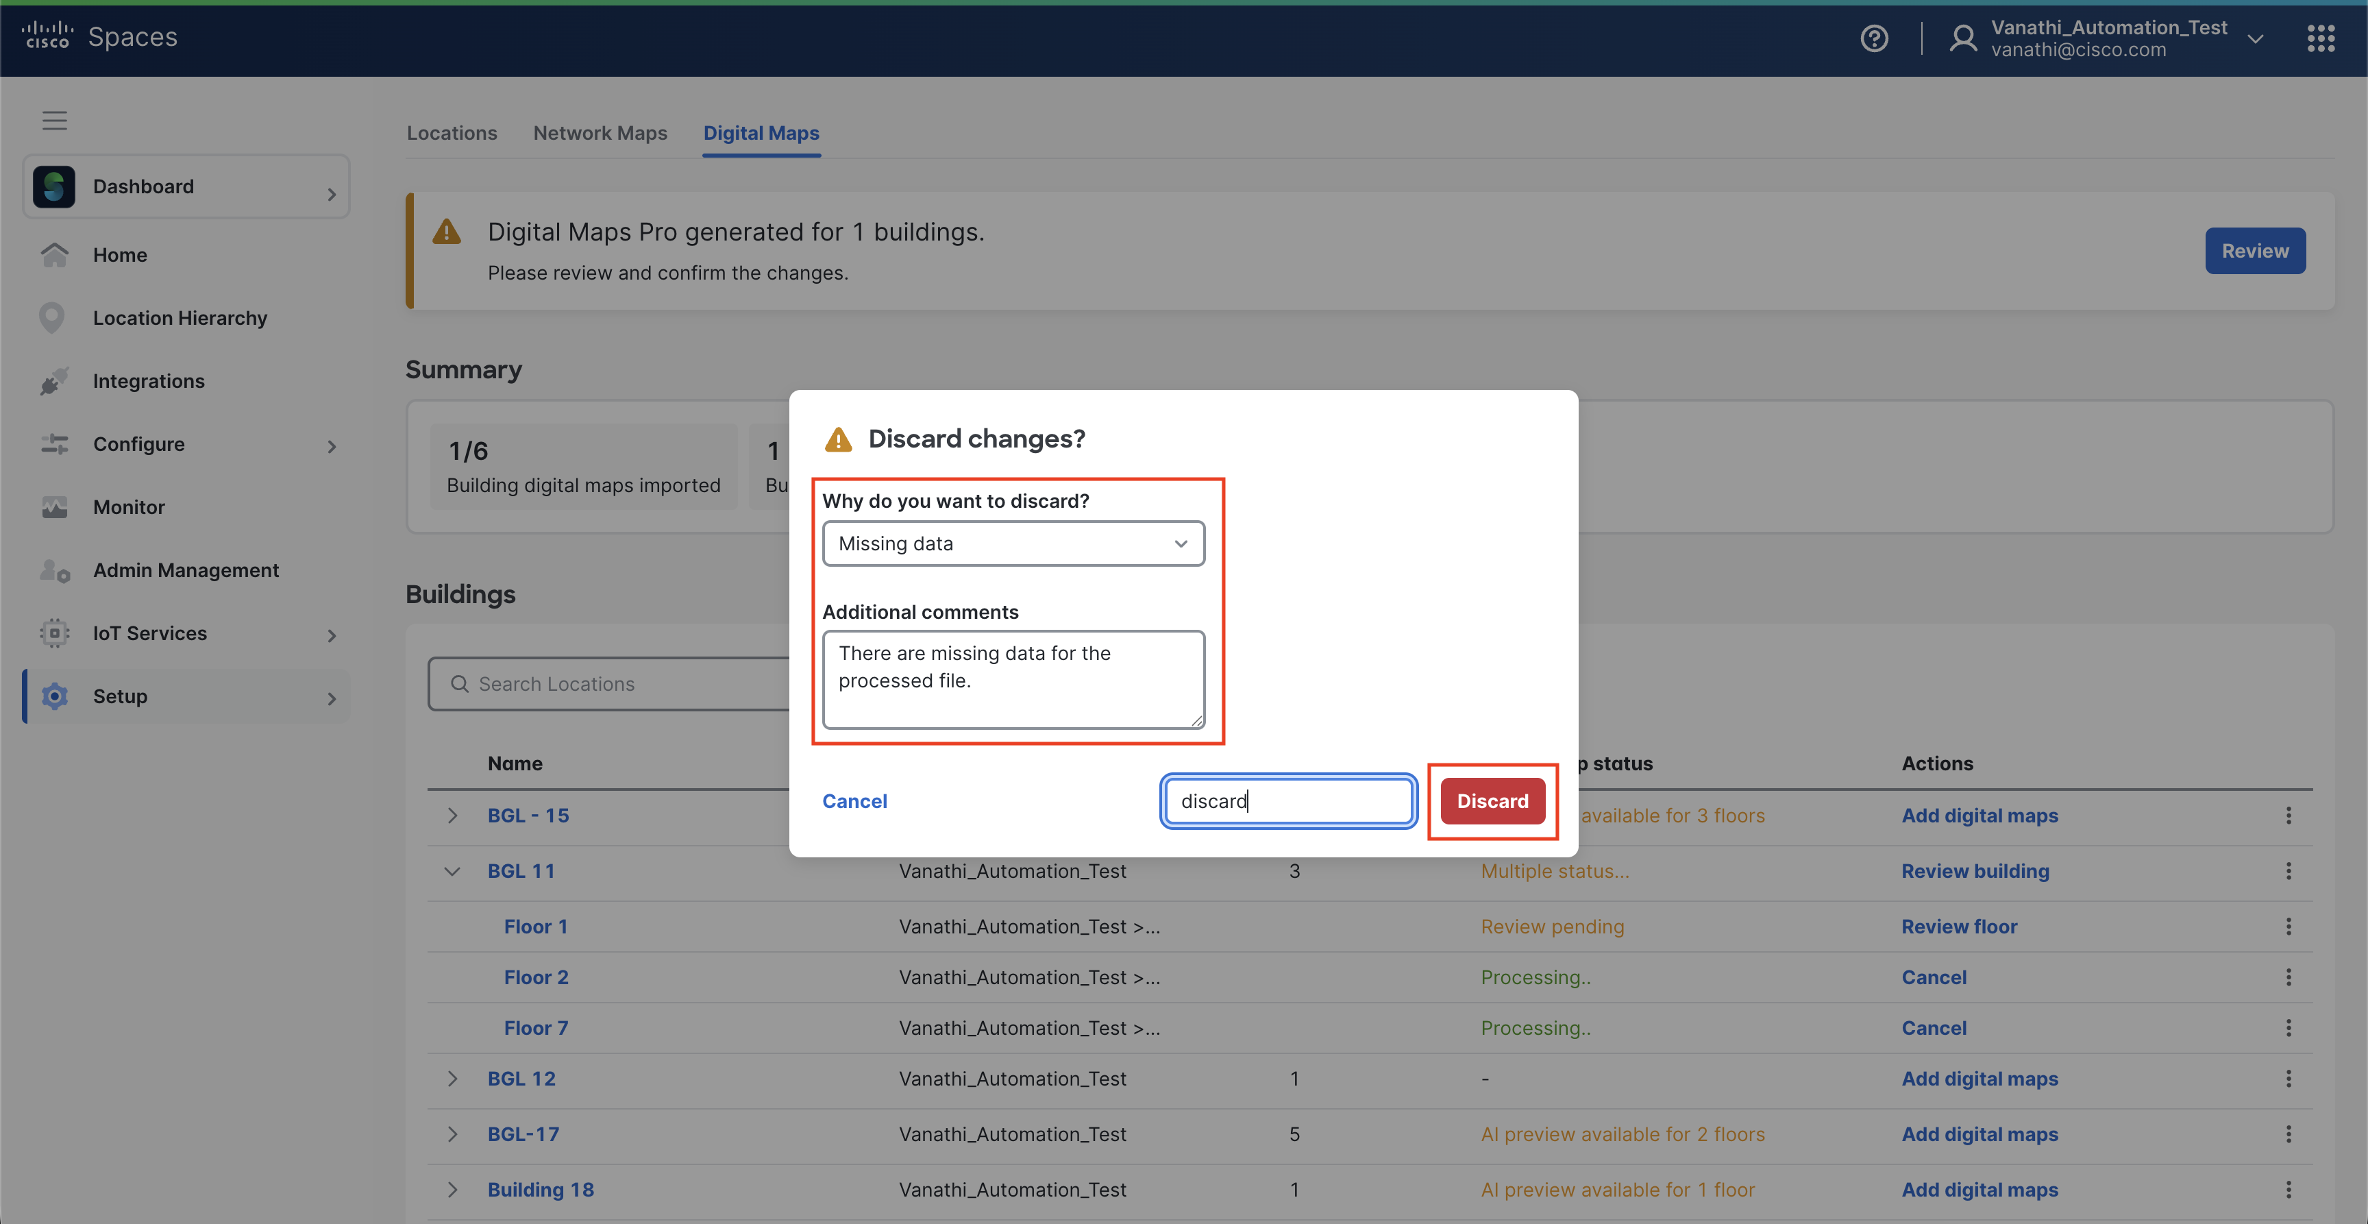Screen dimensions: 2368x1224
Task: Click the hamburger menu icon
Action: (x=54, y=121)
